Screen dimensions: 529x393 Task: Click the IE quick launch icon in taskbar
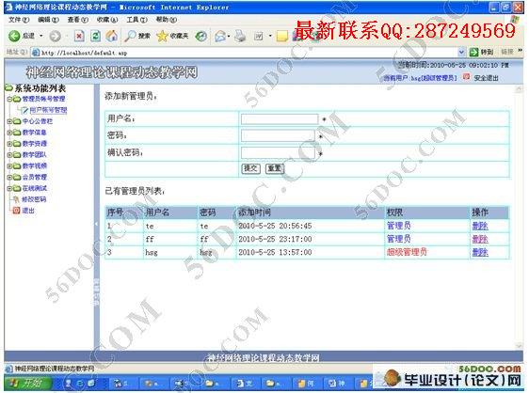point(80,384)
